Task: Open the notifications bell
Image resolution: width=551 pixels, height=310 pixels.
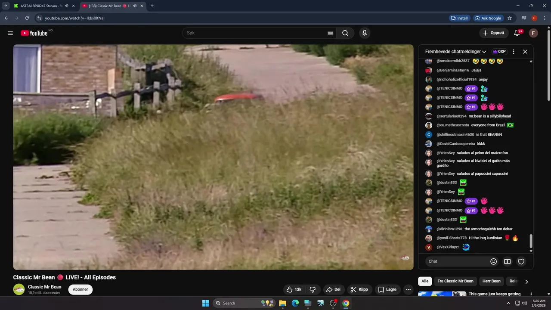Action: (517, 33)
